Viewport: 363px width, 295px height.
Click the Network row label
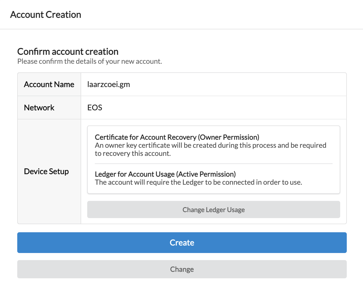click(x=39, y=108)
